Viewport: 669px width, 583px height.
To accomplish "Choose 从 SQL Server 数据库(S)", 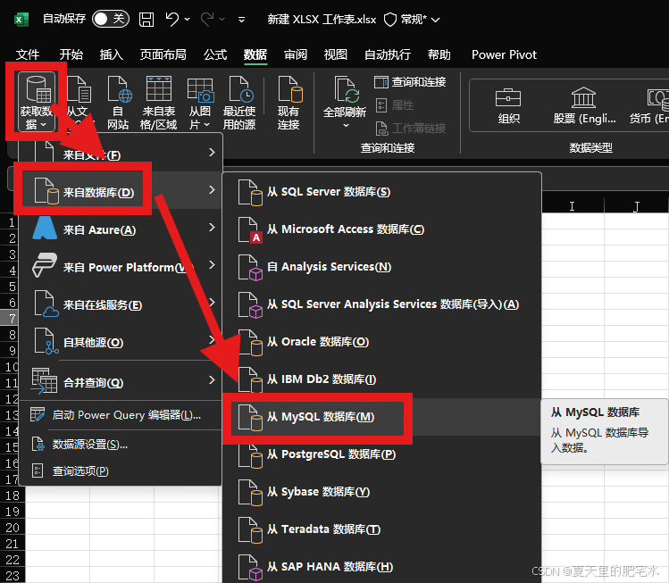I will [382, 192].
